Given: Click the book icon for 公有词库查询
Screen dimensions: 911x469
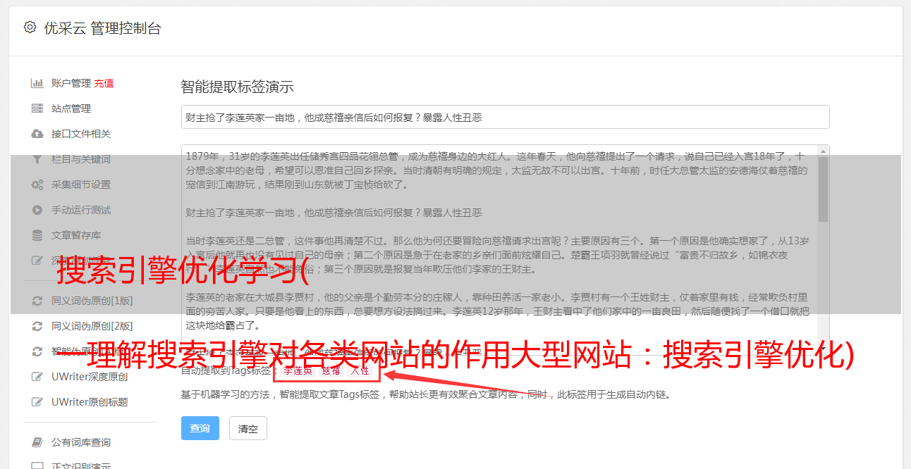Looking at the screenshot, I should [x=37, y=442].
